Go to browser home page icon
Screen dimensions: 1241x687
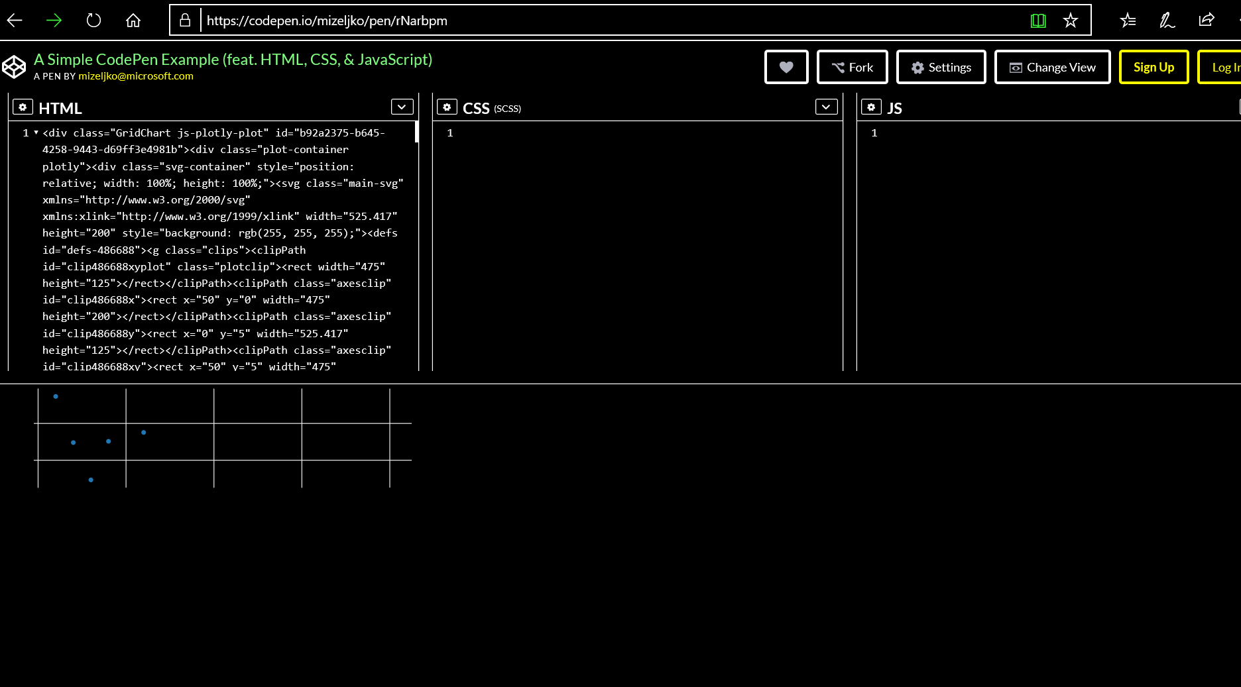(133, 21)
